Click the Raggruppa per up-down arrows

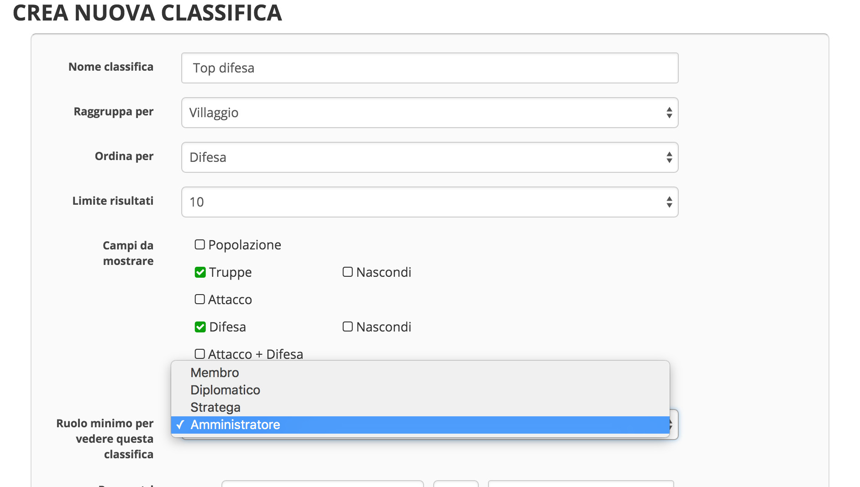[669, 113]
